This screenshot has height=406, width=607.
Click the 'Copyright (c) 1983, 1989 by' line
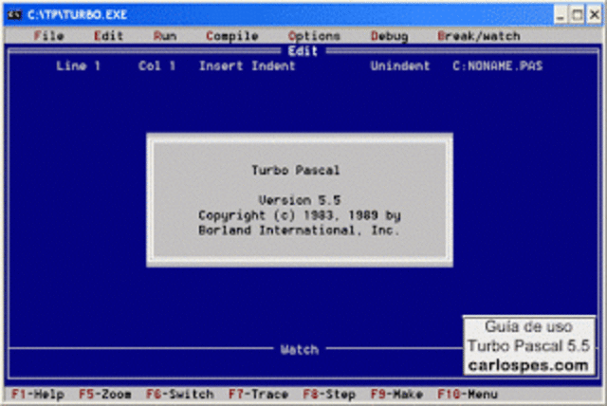point(300,215)
